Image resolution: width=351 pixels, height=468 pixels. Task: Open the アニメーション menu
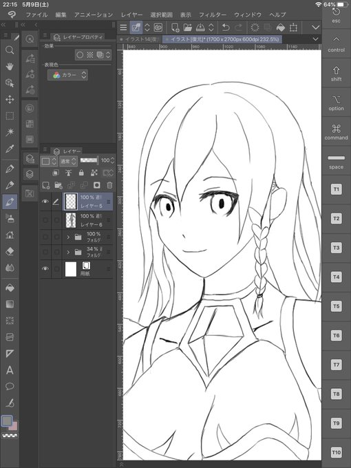(94, 14)
